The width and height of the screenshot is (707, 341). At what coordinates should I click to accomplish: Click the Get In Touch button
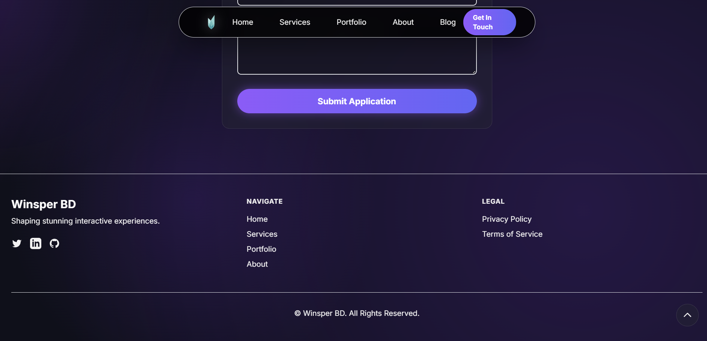pos(489,22)
